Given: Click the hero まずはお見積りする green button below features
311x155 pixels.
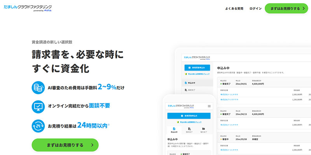Looking at the screenshot, I should click(x=65, y=145).
